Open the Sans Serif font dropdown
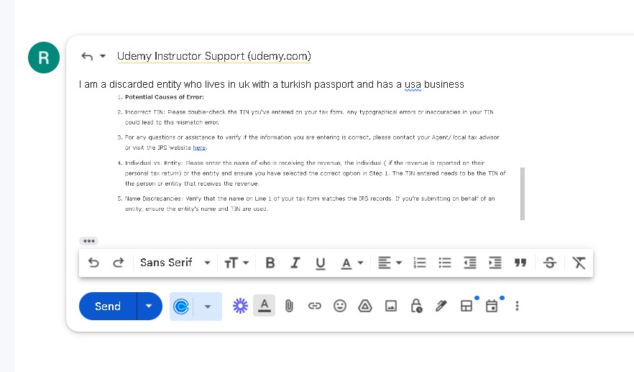This screenshot has height=372, width=634. coord(175,263)
